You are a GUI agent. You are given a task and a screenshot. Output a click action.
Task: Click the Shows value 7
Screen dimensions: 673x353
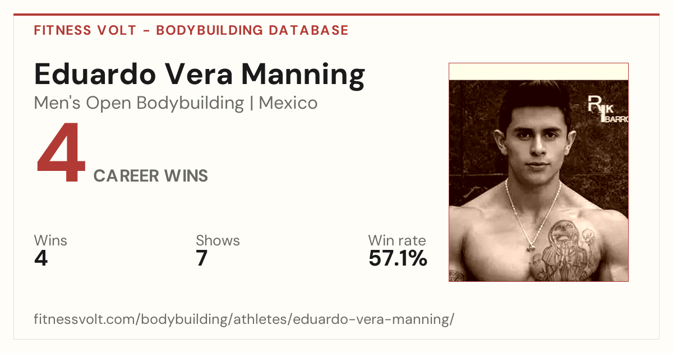click(202, 258)
